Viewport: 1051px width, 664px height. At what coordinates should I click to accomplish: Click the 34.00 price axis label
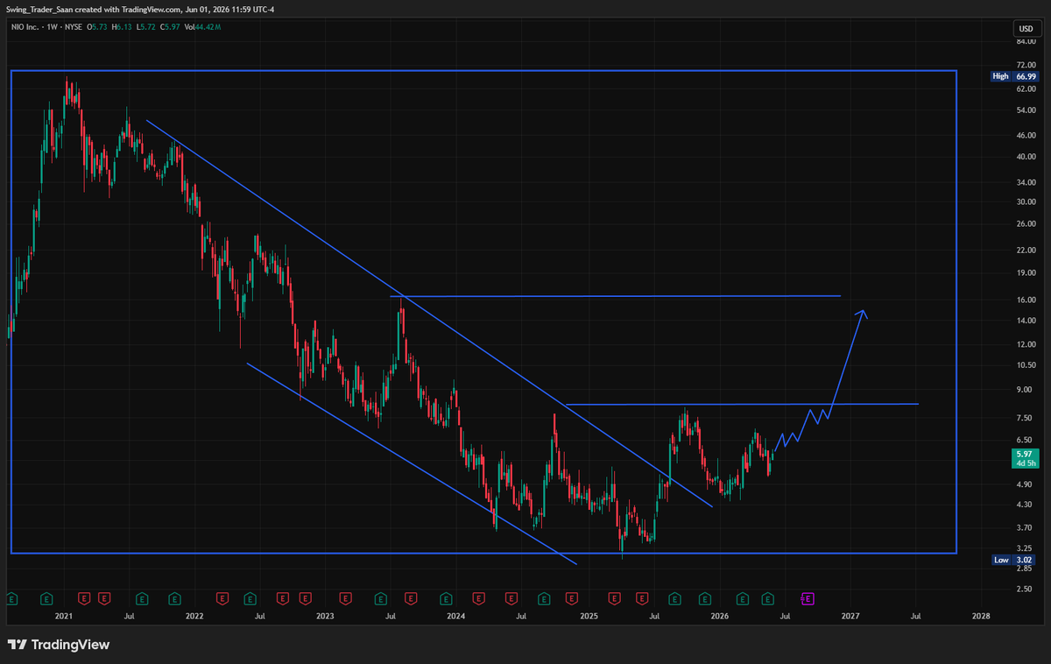point(1026,182)
